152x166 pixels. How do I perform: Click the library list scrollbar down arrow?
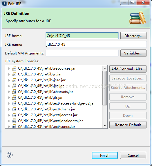click(x=105, y=126)
